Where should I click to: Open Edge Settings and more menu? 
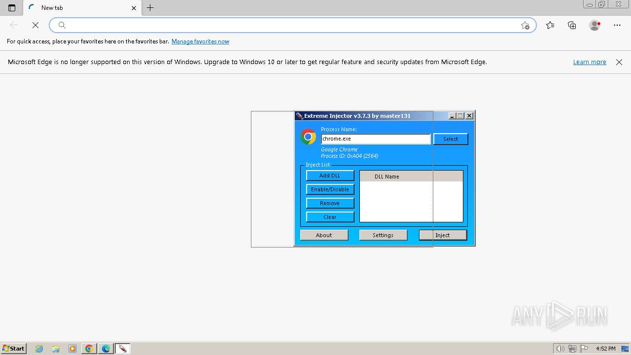(x=617, y=25)
